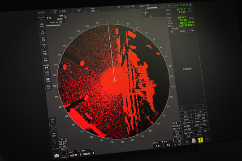Expand the PI parallel index panel arrow
Image resolution: width=242 pixels, height=161 pixels.
pos(66,139)
